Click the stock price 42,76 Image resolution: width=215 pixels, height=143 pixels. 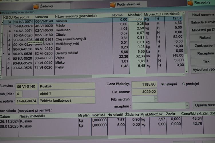pos(197,124)
